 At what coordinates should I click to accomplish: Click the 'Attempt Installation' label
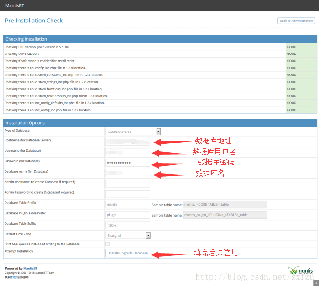pos(19,251)
